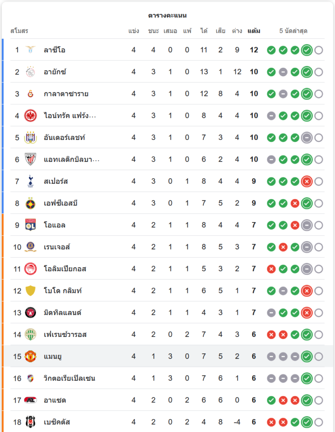Click the Eintracht Frankfurt eagle logo
Image resolution: width=335 pixels, height=432 pixels.
(x=31, y=115)
